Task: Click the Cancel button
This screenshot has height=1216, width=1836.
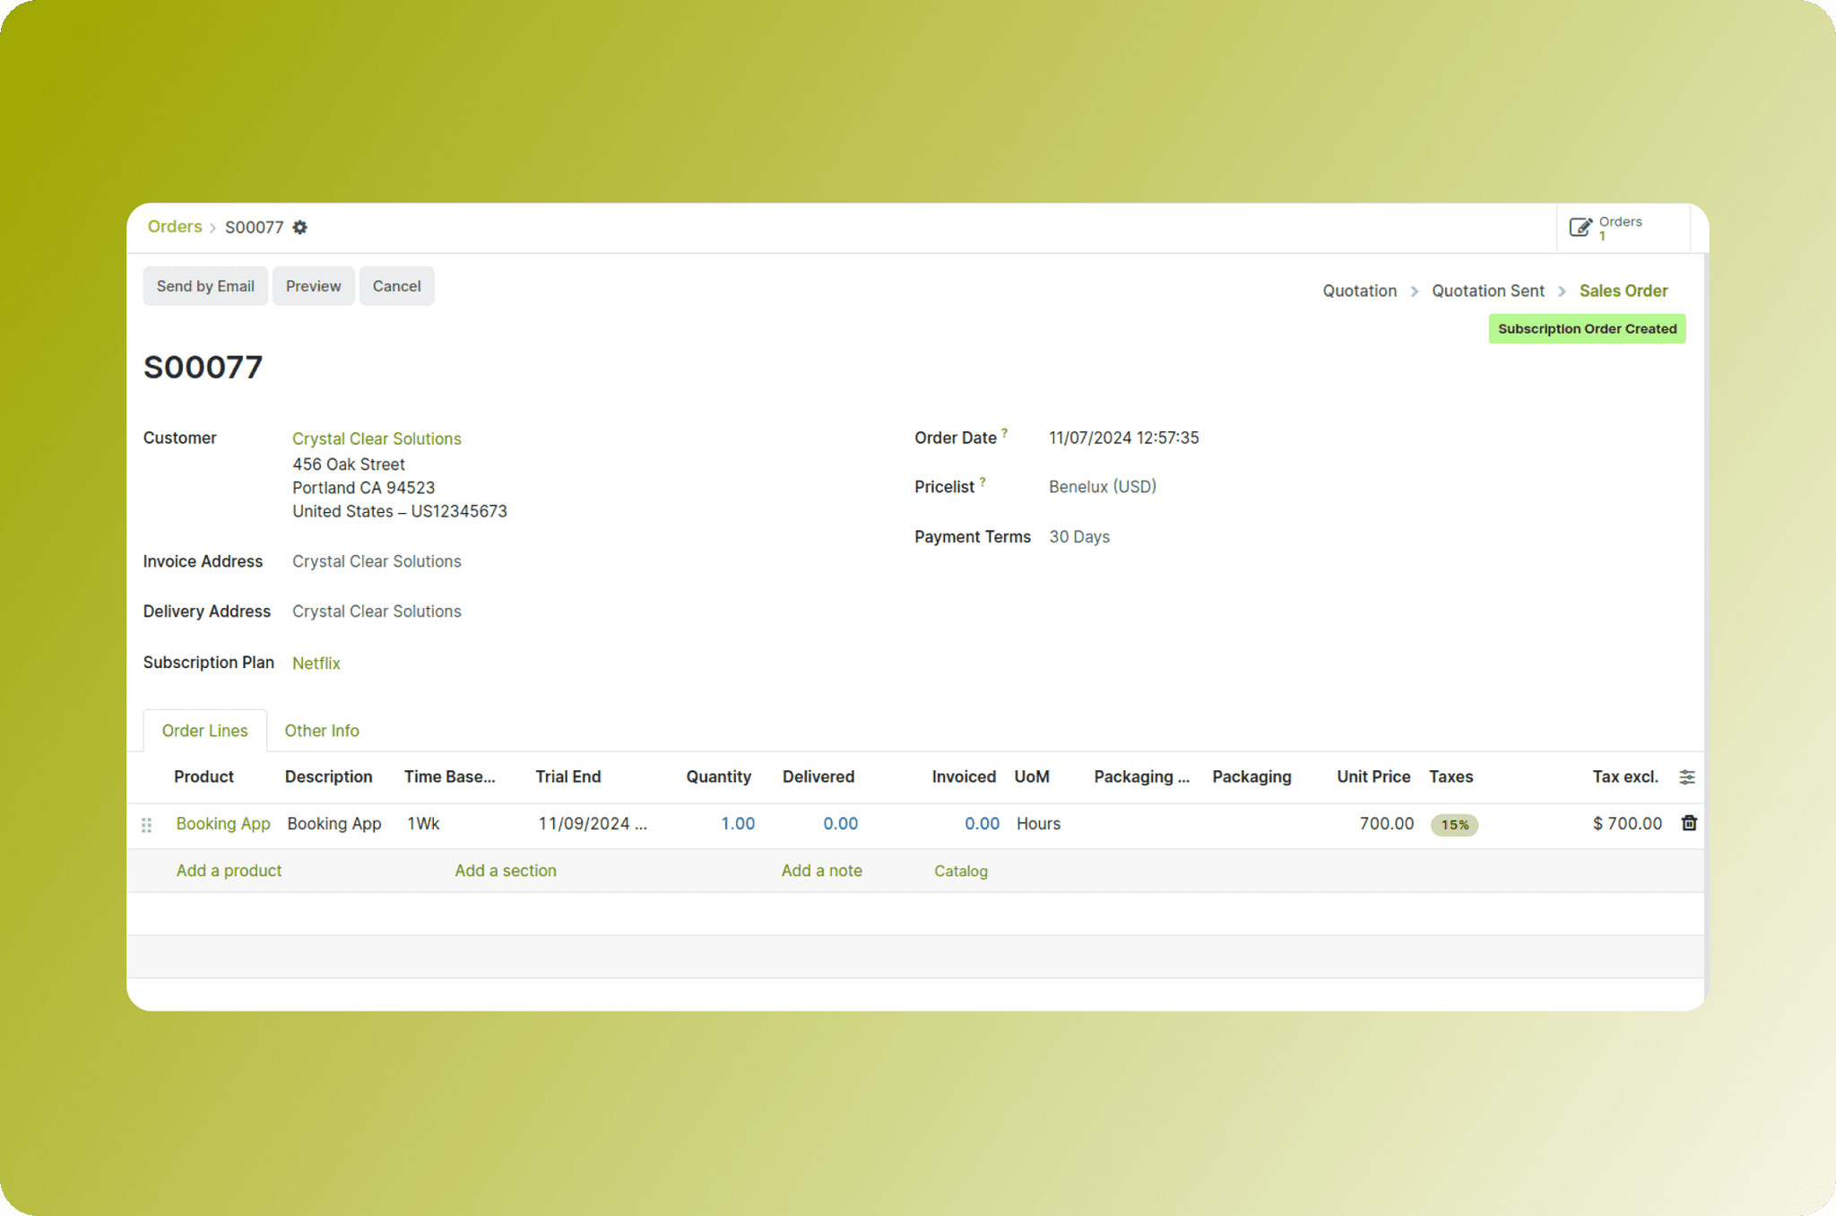Action: tap(396, 286)
